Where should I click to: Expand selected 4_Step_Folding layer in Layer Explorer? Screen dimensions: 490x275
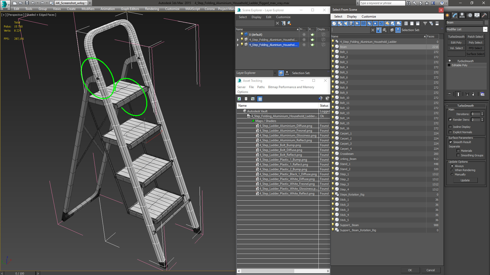(x=238, y=45)
